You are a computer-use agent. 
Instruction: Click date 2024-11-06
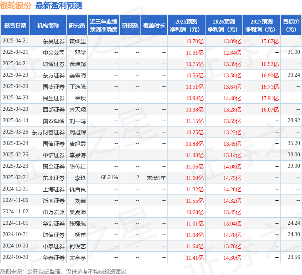click(15, 200)
